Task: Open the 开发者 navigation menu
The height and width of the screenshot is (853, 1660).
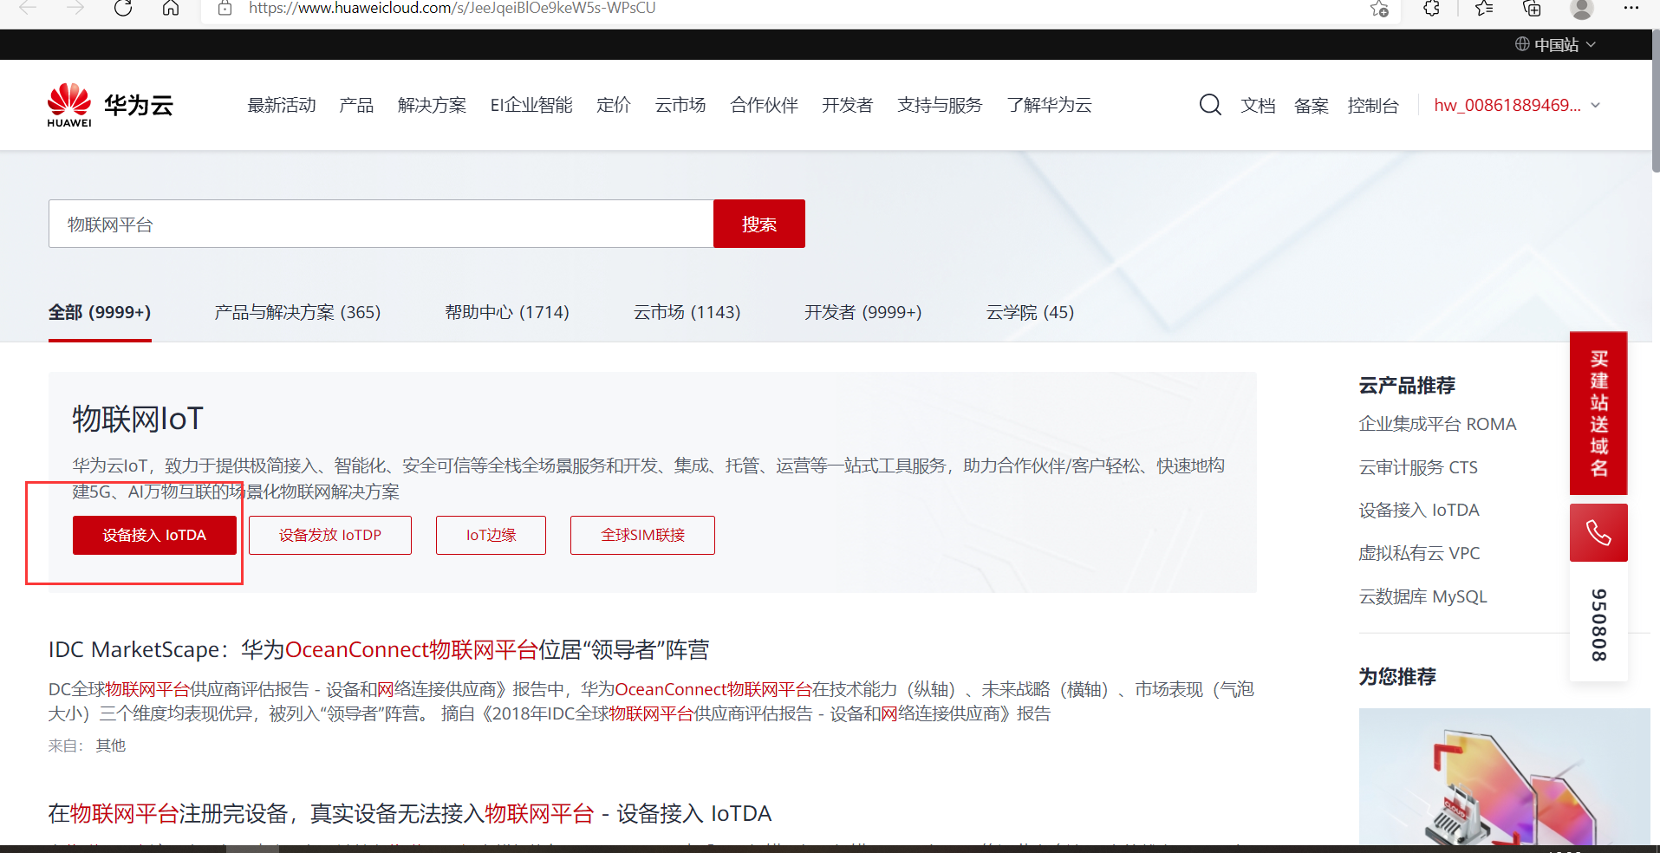Action: coord(847,105)
